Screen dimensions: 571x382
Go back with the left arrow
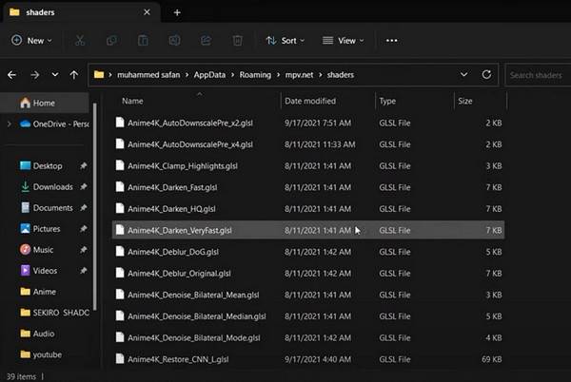[x=12, y=75]
